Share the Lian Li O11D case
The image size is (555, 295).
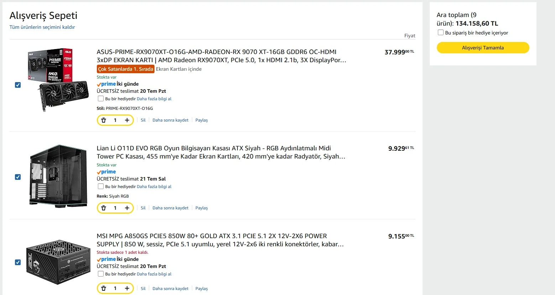[201, 208]
